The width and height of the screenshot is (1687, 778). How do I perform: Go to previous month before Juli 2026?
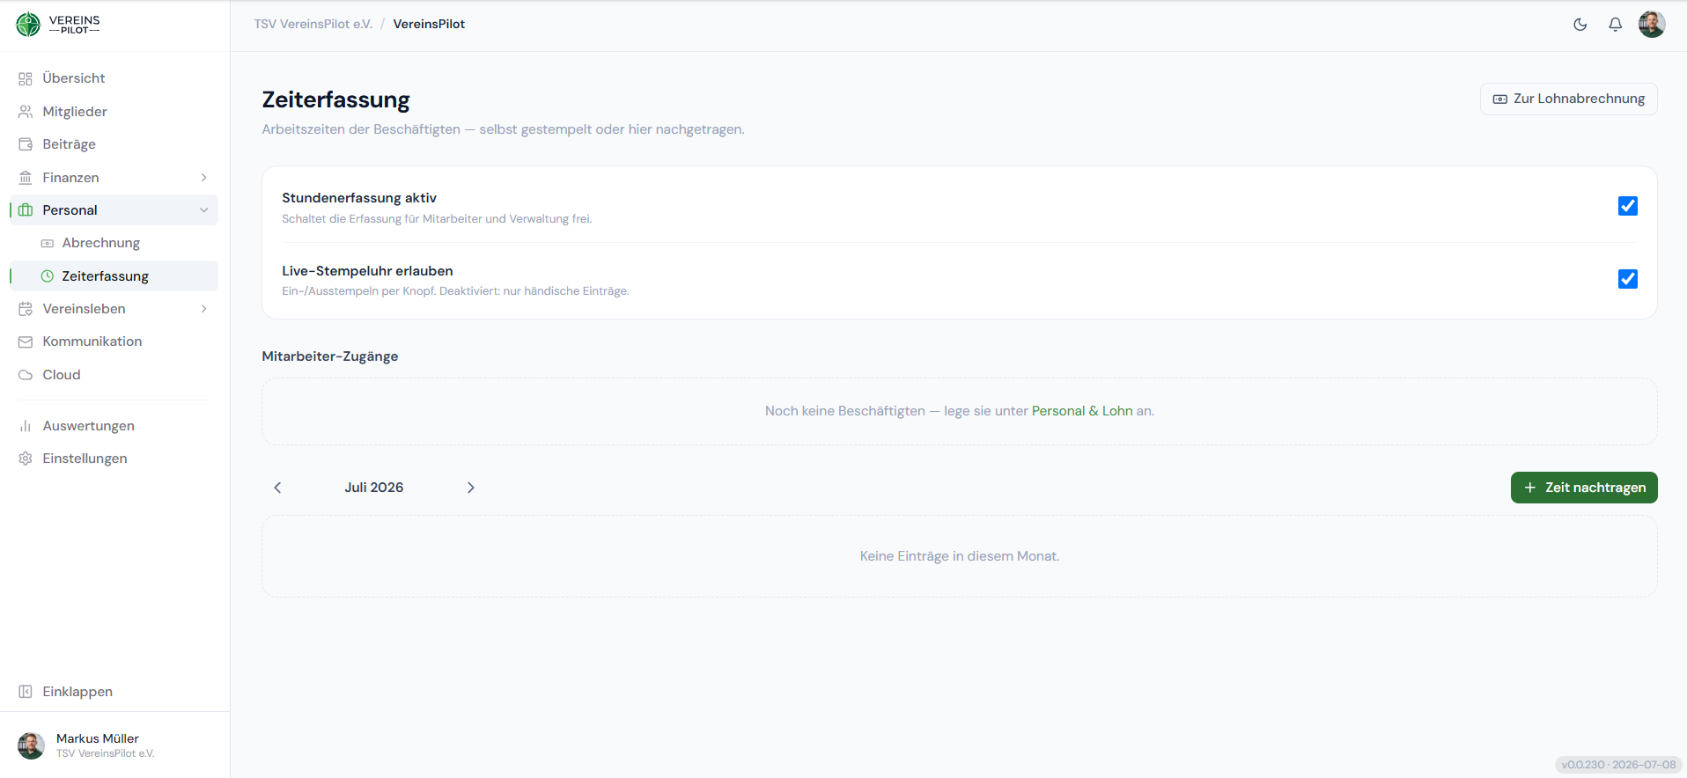(277, 488)
